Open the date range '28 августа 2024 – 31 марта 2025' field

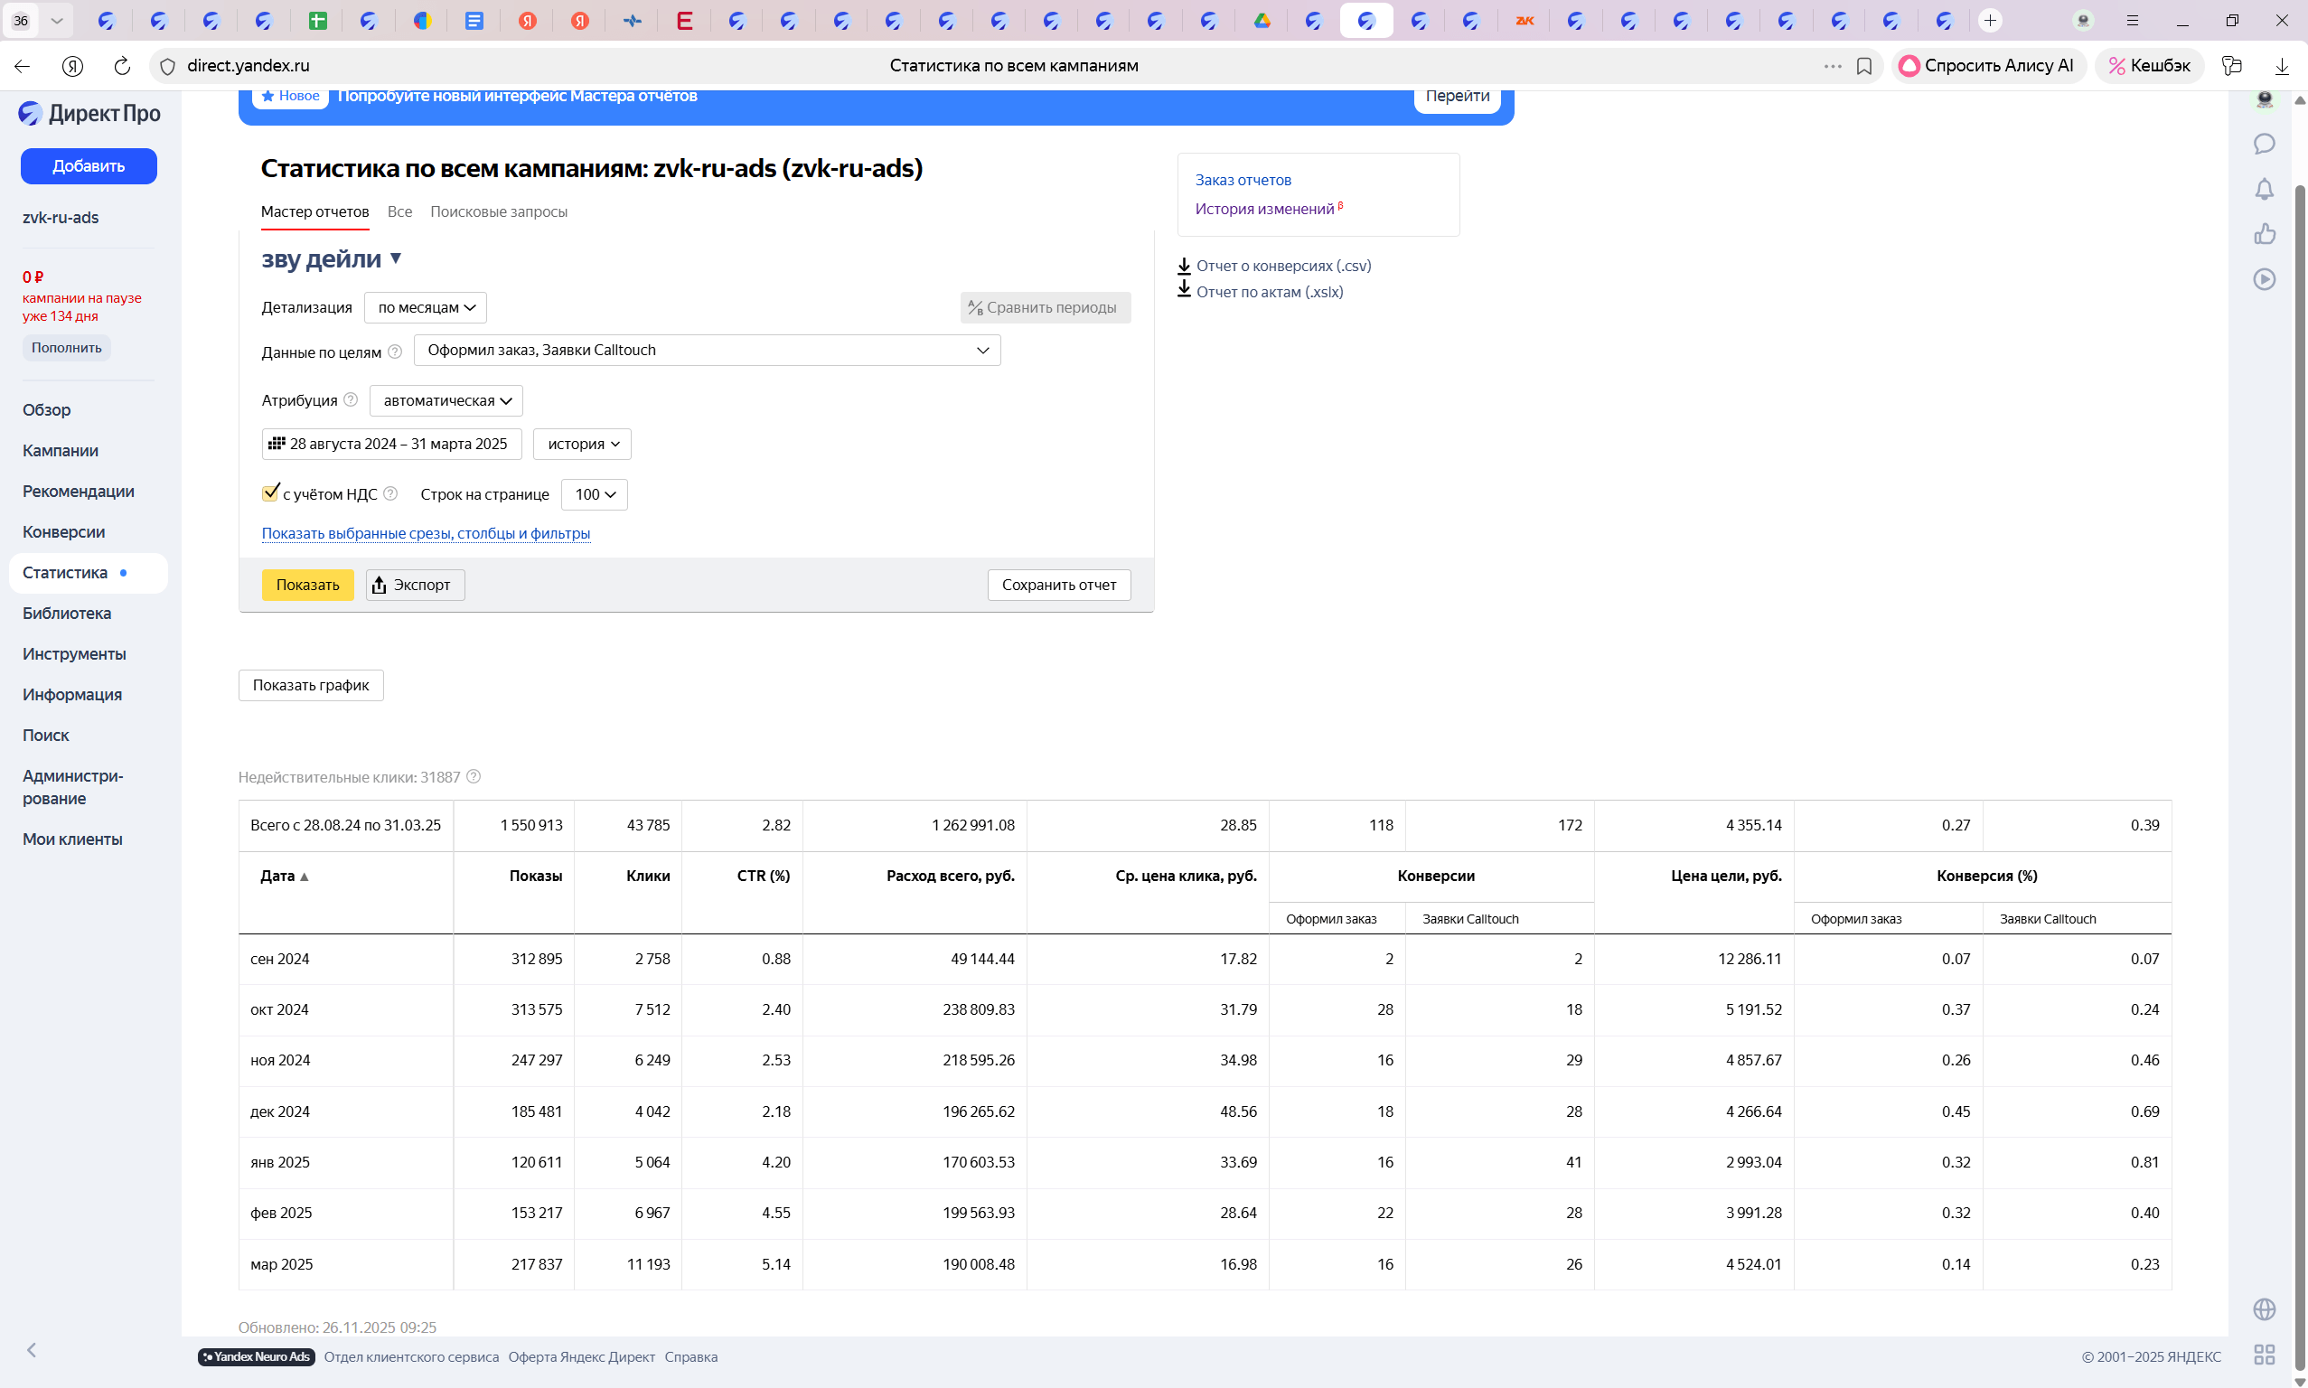(x=391, y=444)
